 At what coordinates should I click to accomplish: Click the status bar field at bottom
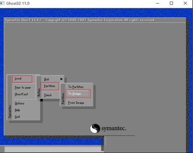tap(53, 149)
